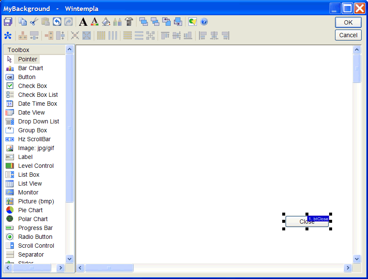Click the align left edges icon
Screen dimensions: 368x279
pyautogui.click(x=202, y=36)
